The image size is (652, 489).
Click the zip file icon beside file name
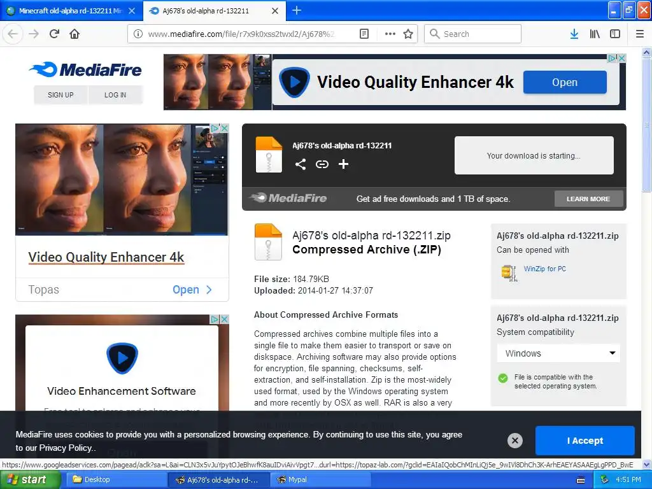[x=268, y=241]
